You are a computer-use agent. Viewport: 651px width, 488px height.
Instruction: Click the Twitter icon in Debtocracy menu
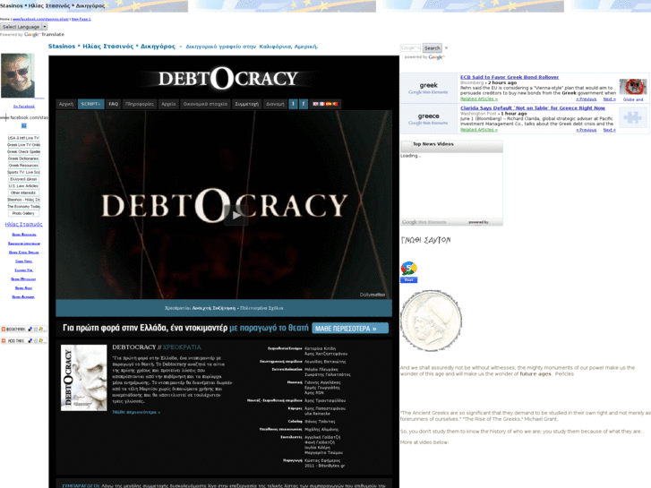point(293,104)
